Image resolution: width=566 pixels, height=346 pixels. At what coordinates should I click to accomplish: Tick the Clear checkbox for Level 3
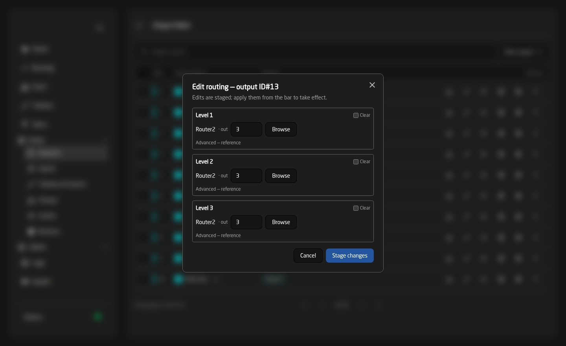tap(356, 208)
